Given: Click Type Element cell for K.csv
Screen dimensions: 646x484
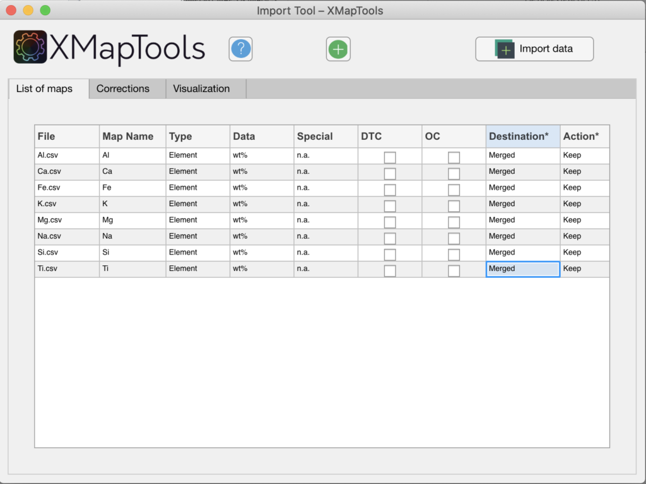Looking at the screenshot, I should [197, 204].
